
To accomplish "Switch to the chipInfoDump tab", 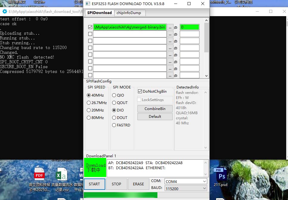I will [129, 13].
